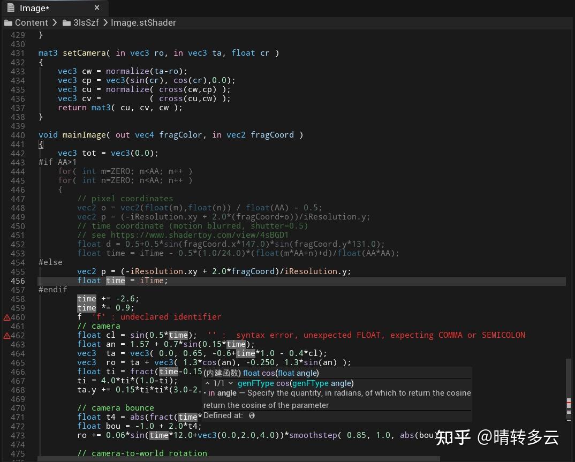
Task: Click '// camera bounce' comment
Action: pyautogui.click(x=116, y=408)
